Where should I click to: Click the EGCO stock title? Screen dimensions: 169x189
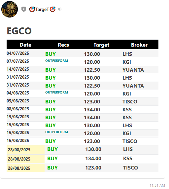(19, 31)
